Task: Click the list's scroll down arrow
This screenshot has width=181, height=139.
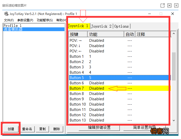Action: 174,121
